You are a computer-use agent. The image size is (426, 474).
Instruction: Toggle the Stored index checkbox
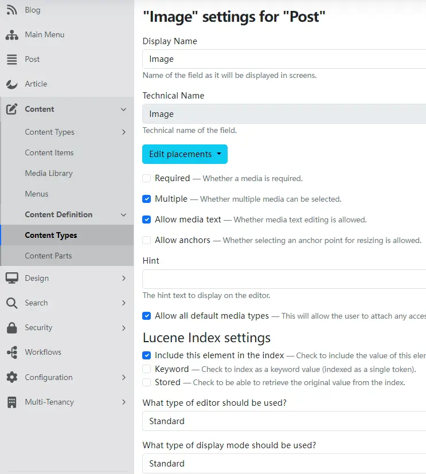147,382
